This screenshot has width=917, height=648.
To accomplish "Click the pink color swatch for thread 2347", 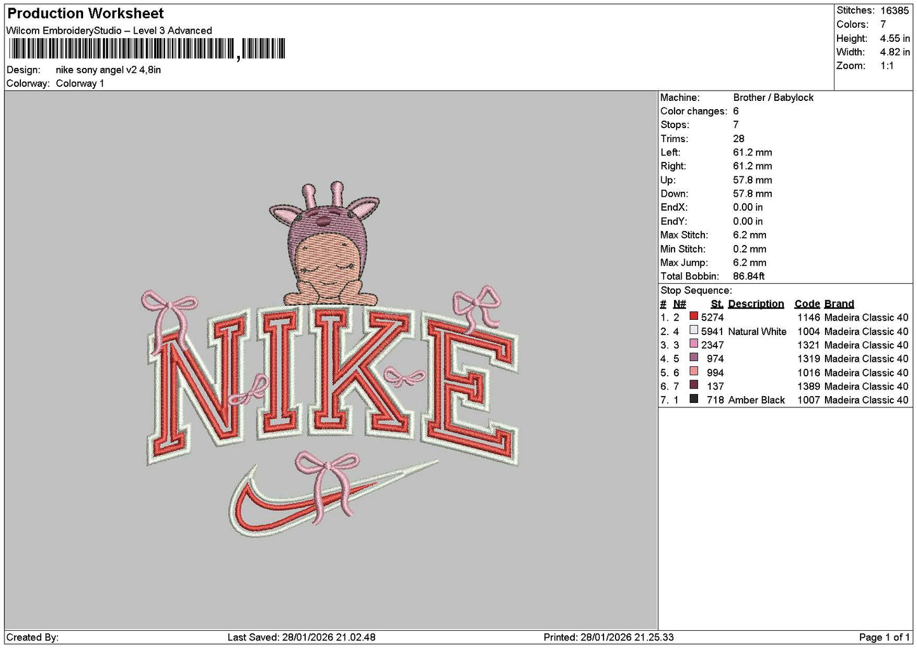I will (694, 344).
